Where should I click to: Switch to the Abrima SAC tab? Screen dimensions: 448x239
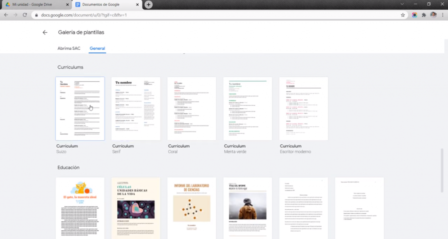pyautogui.click(x=69, y=48)
